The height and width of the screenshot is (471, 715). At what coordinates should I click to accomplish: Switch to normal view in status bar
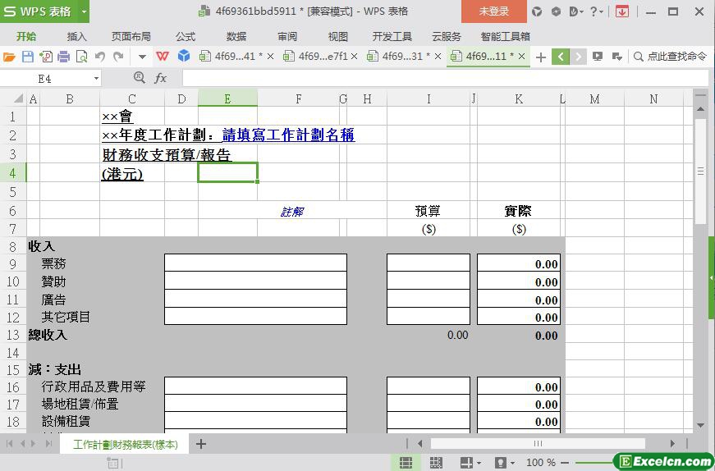point(406,463)
